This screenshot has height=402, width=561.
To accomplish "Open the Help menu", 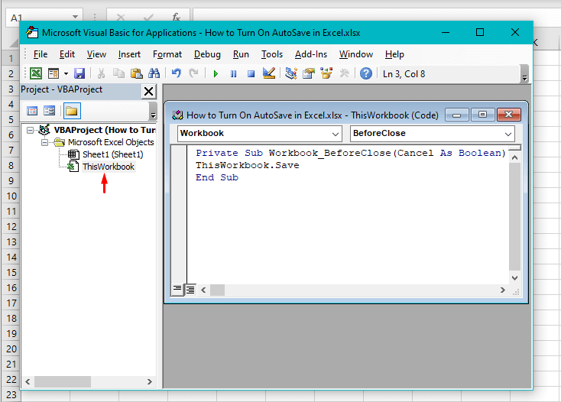I will pyautogui.click(x=394, y=54).
